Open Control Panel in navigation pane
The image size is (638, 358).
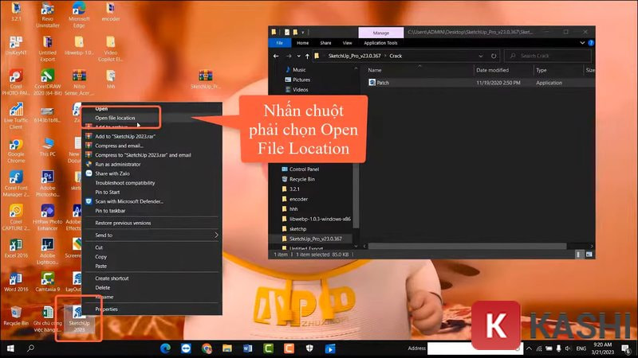pos(304,169)
